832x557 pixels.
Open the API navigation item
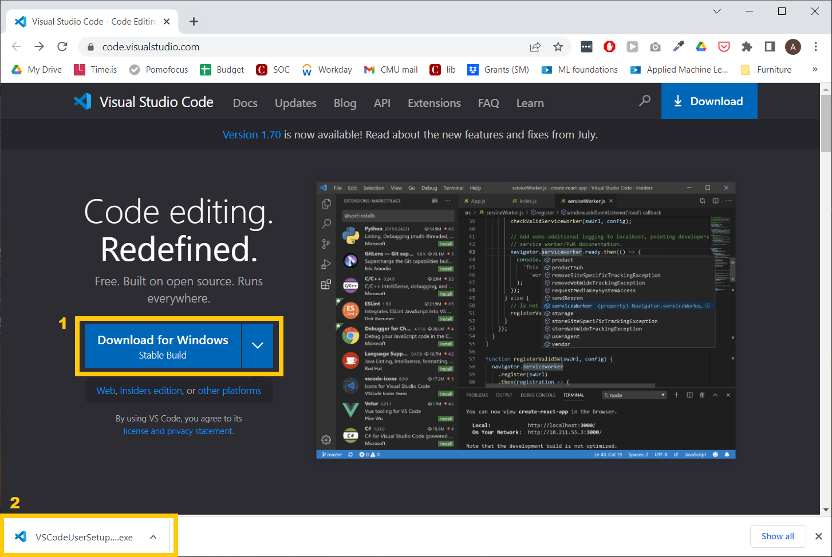click(x=382, y=103)
